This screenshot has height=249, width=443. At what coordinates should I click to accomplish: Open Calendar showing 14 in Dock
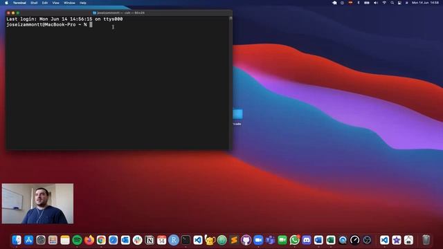pyautogui.click(x=161, y=240)
